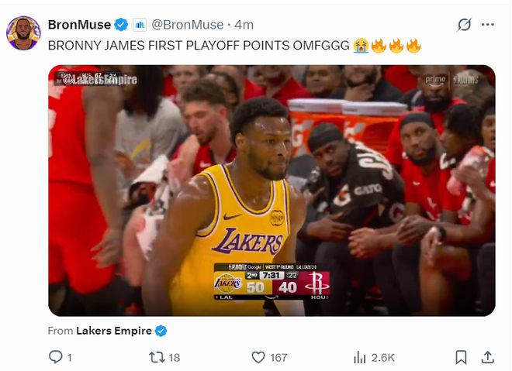Toggle the repost arrows icon
The width and height of the screenshot is (512, 371).
click(155, 357)
